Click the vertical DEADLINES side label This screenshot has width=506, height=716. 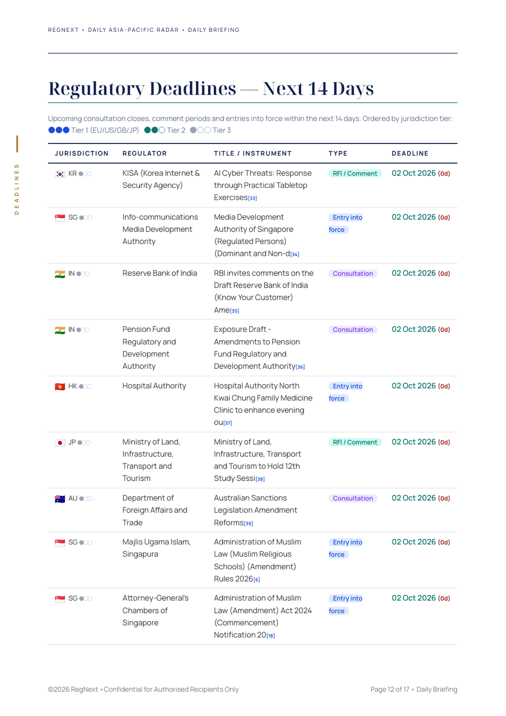click(x=17, y=189)
